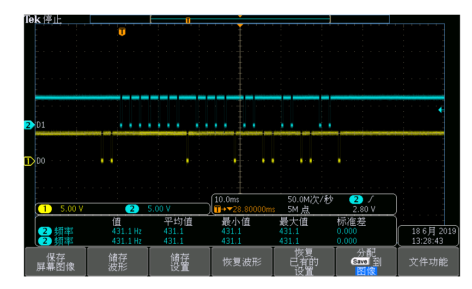The width and height of the screenshot is (472, 289).
Task: Choose the 恢复波形 recall waveform button
Action: (x=242, y=262)
